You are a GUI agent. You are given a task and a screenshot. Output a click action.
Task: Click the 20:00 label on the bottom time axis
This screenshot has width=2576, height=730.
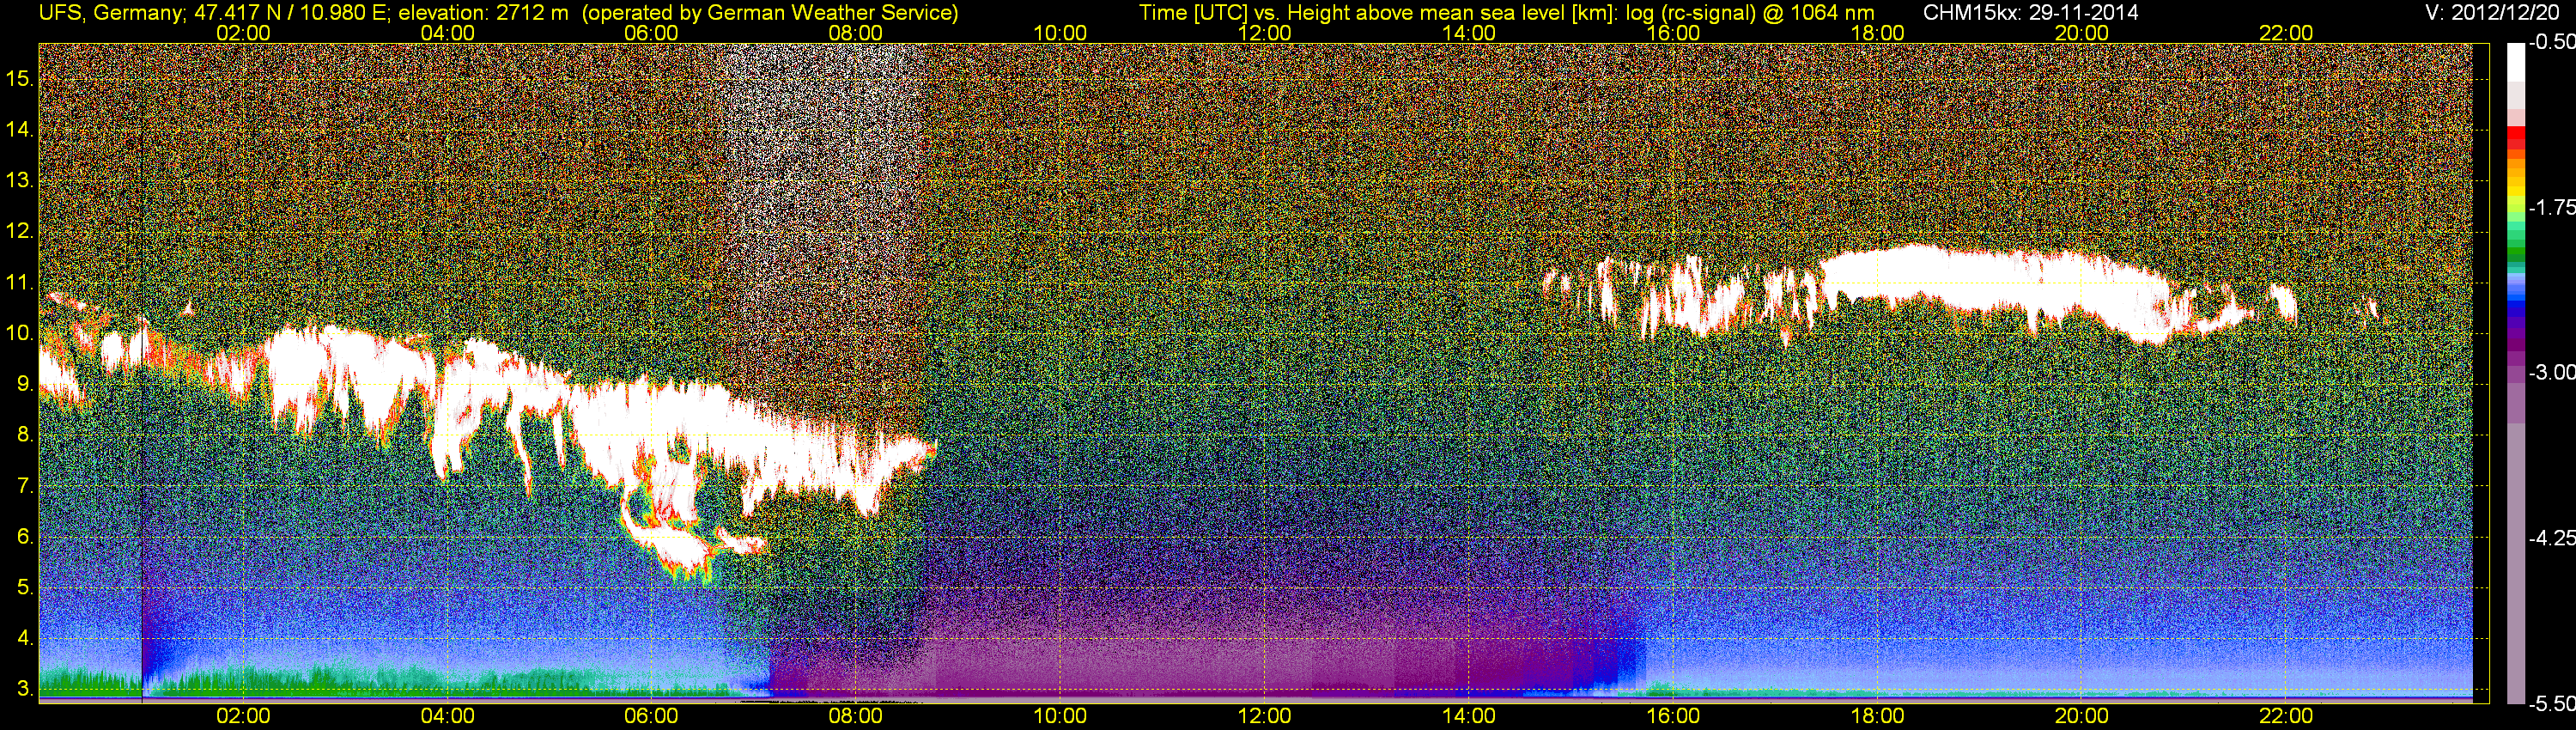pyautogui.click(x=2082, y=716)
